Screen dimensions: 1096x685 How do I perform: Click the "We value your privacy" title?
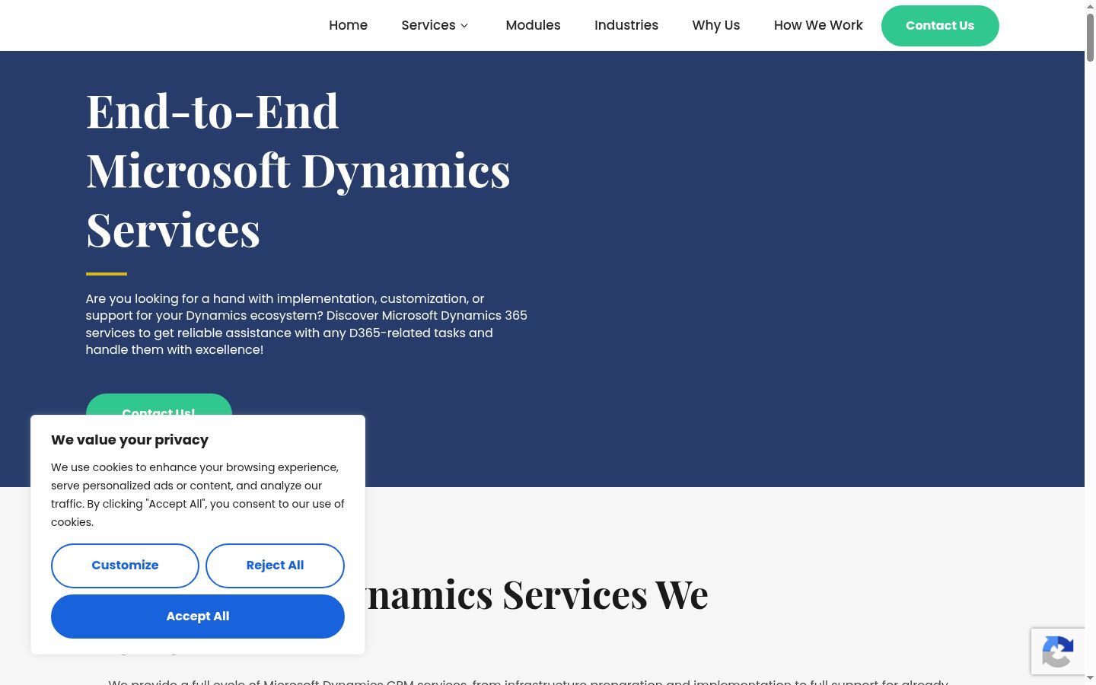tap(129, 440)
